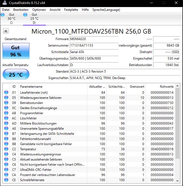Image resolution: width=183 pixels, height=186 pixels.
Task: Click status orb for row 09 Betriebsstunden
Action: click(x=6, y=103)
